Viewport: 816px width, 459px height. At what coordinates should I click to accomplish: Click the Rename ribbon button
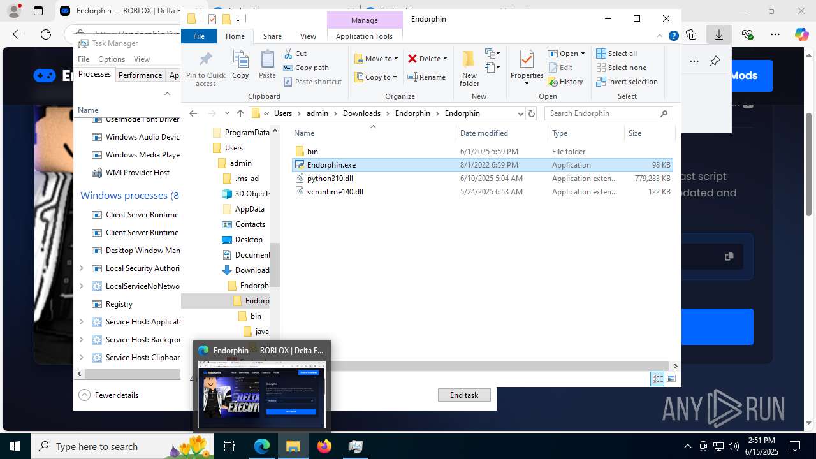426,77
